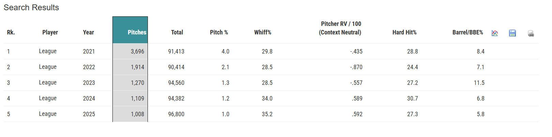552x137 pixels.
Task: Click the gray database link icon
Action: 531,33
